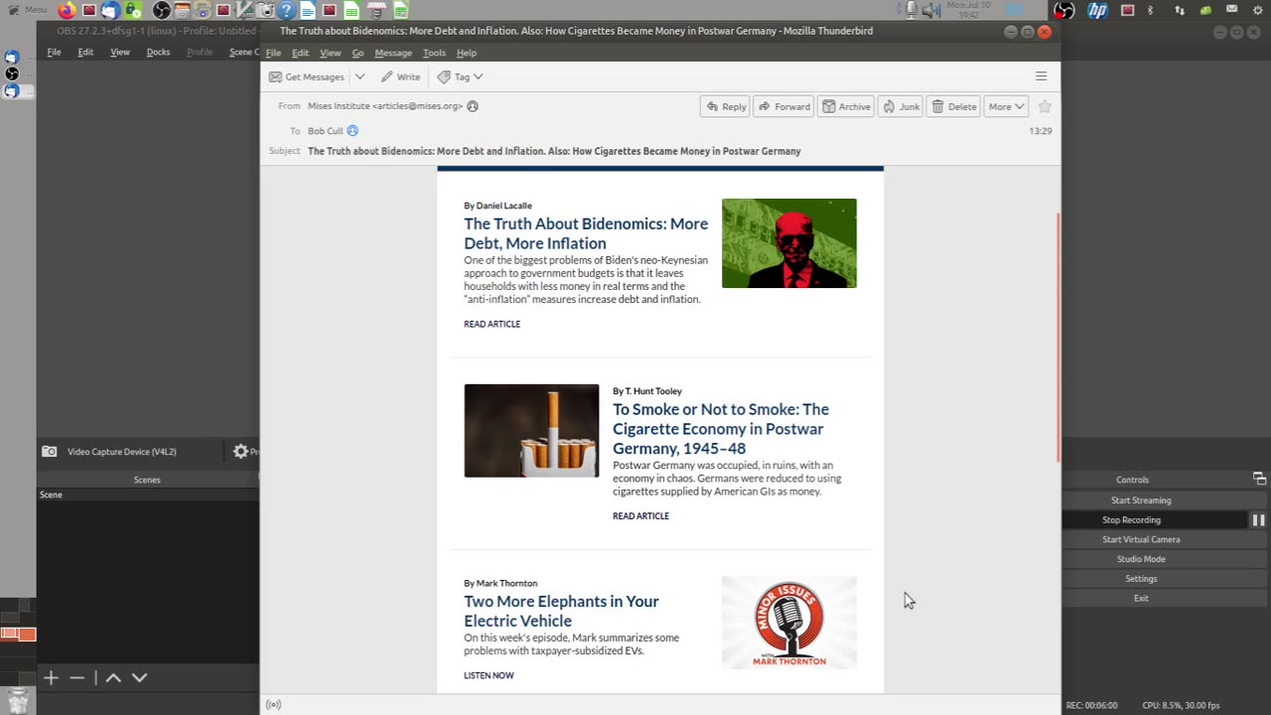Open Thunderbird's Edit menu

(x=300, y=53)
